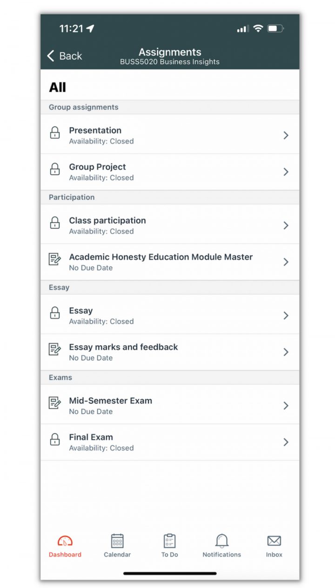Open the Calendar icon in bottom bar
The image size is (335, 588).
tap(117, 541)
